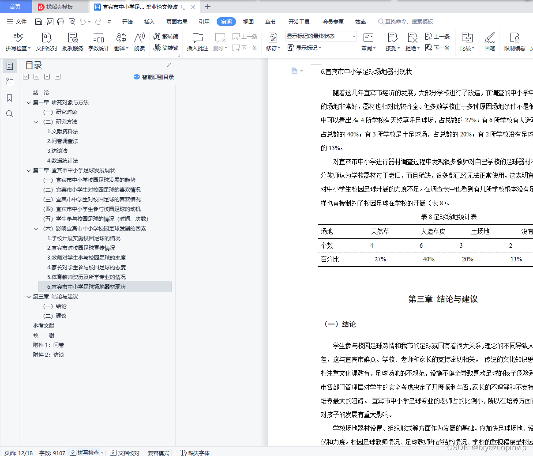Viewport: 533px width, 456px height.
Task: Start 朗读 read aloud
Action: pos(139,42)
